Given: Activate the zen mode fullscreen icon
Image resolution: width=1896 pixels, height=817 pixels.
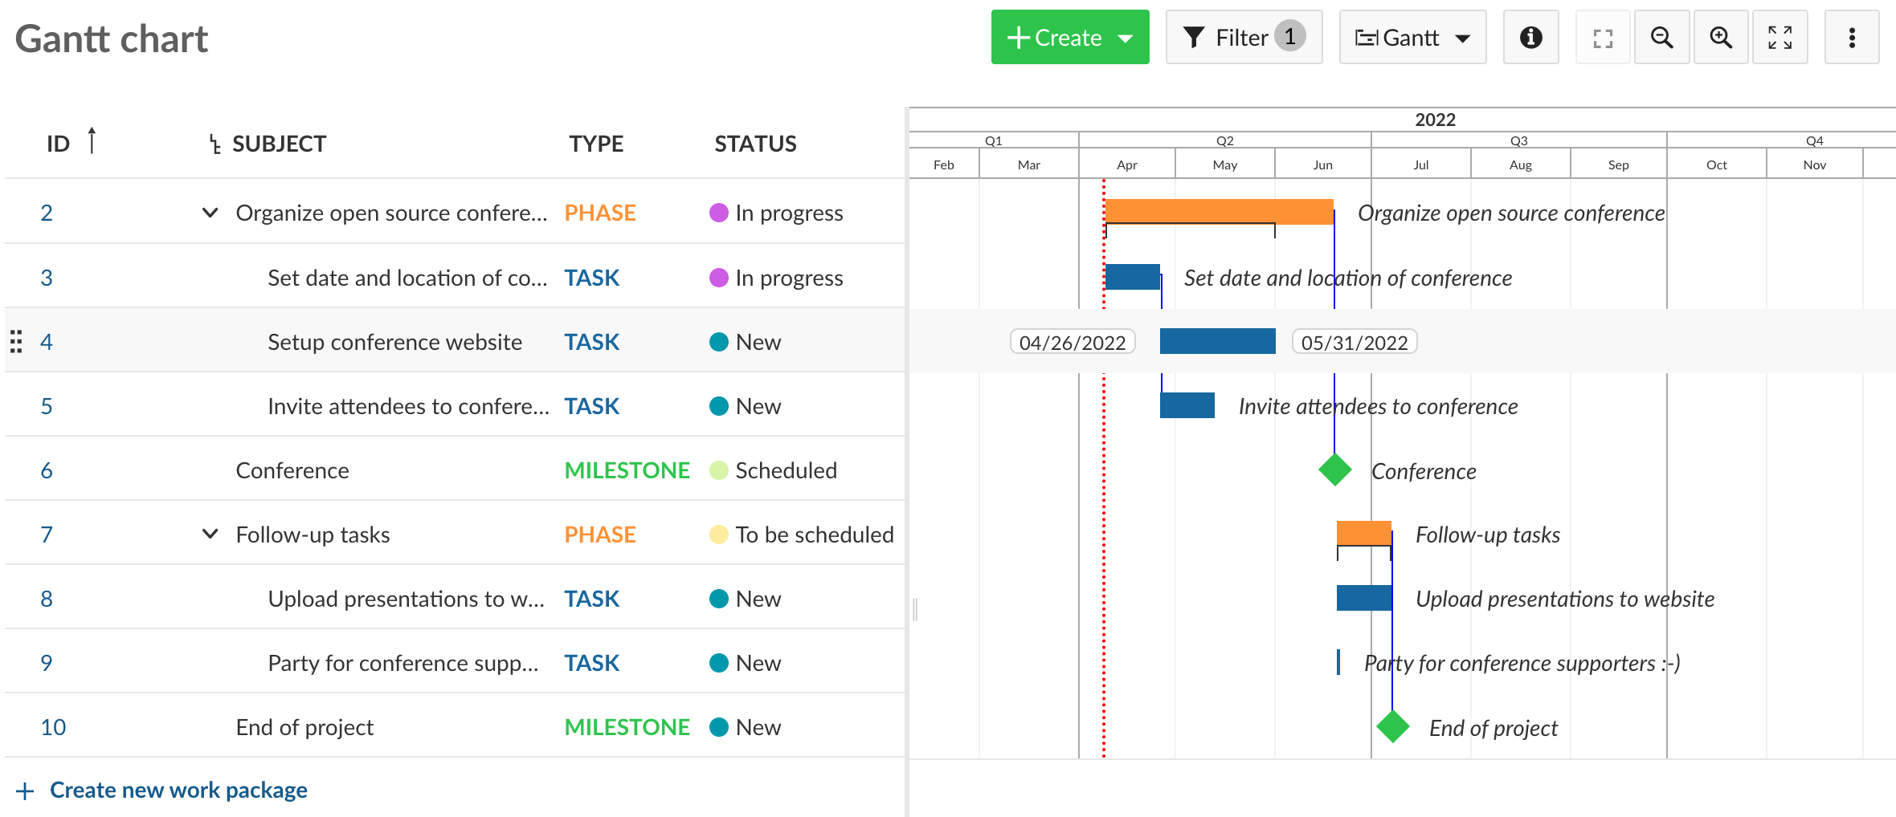Looking at the screenshot, I should coord(1780,37).
